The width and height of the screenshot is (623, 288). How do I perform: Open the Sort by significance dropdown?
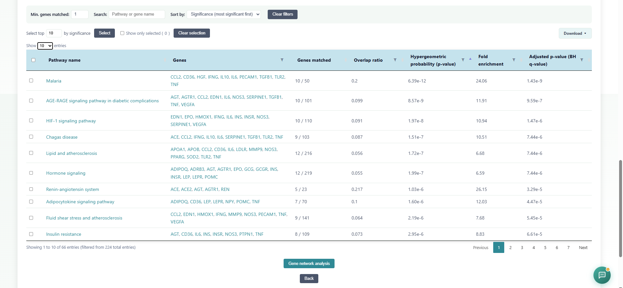coord(224,14)
